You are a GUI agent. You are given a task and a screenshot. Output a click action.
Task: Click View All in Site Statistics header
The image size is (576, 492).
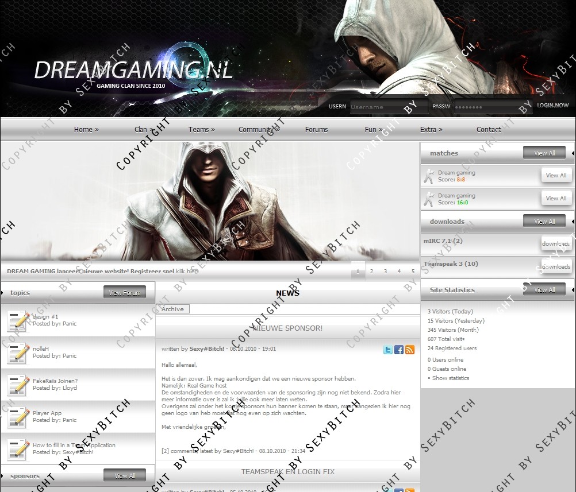point(544,289)
